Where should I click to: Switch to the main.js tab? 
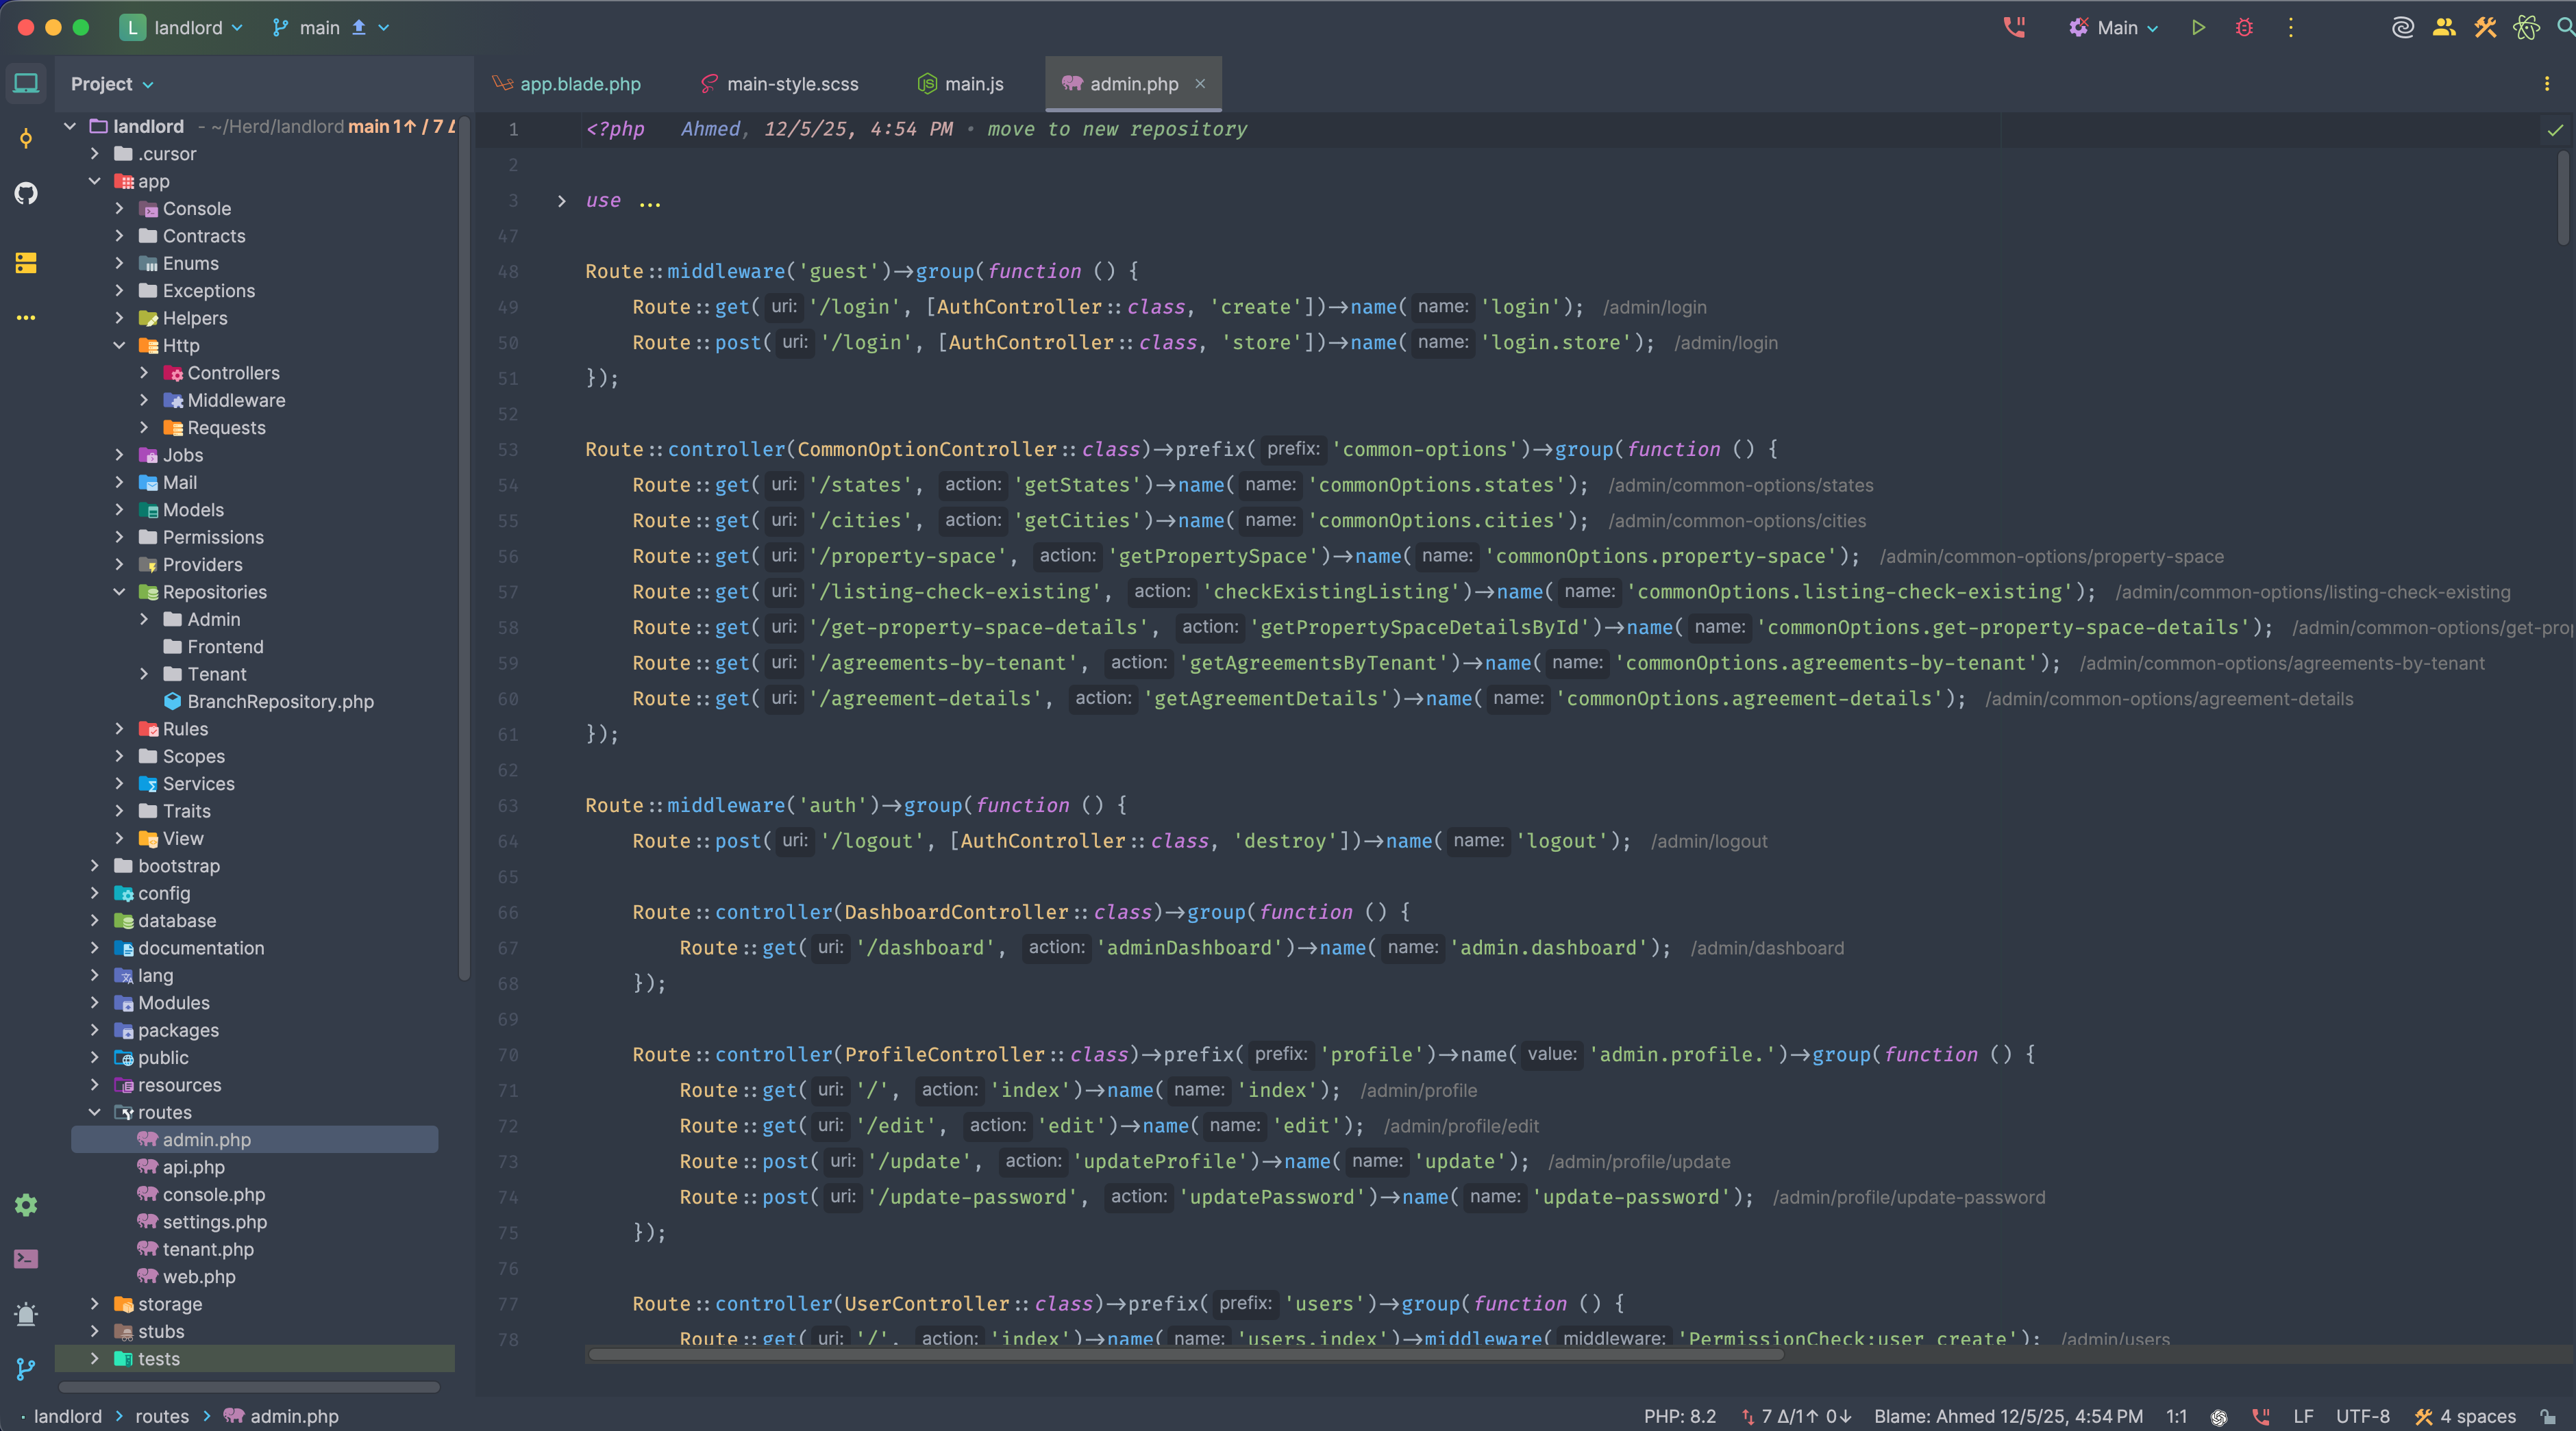click(974, 84)
